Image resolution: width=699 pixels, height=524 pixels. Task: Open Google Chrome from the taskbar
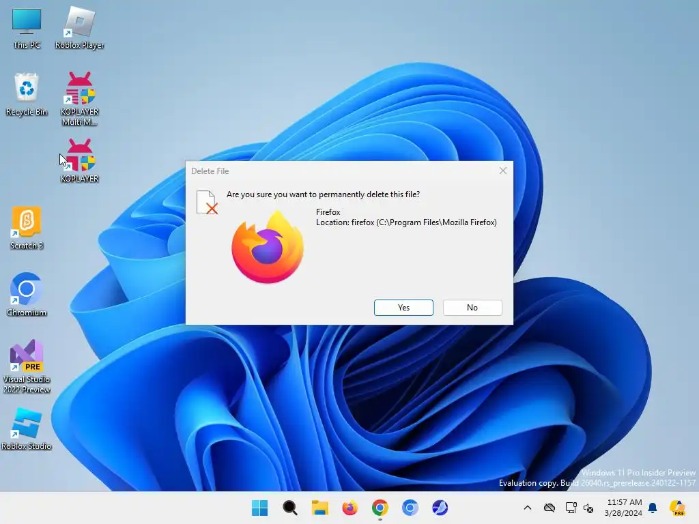click(x=380, y=508)
